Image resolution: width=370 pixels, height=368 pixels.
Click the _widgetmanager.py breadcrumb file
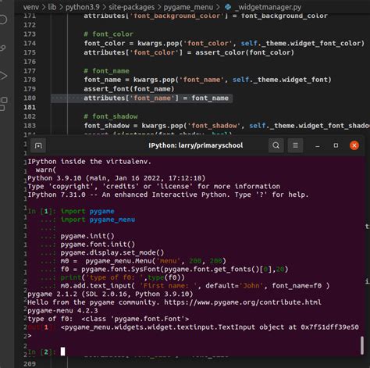tap(268, 7)
